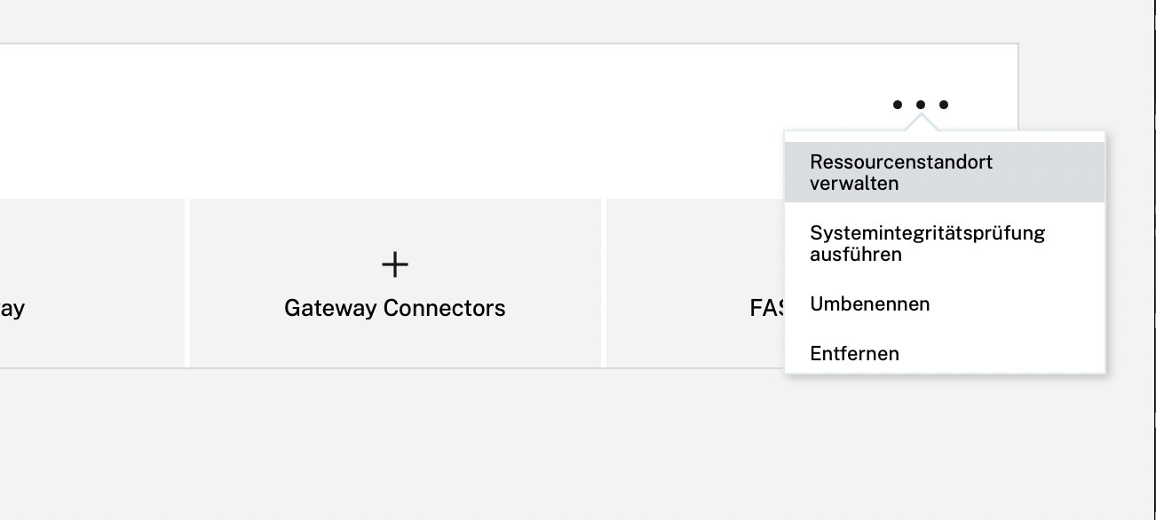Choose Entfernen to remove resource location
The image size is (1156, 520).
pyautogui.click(x=945, y=353)
